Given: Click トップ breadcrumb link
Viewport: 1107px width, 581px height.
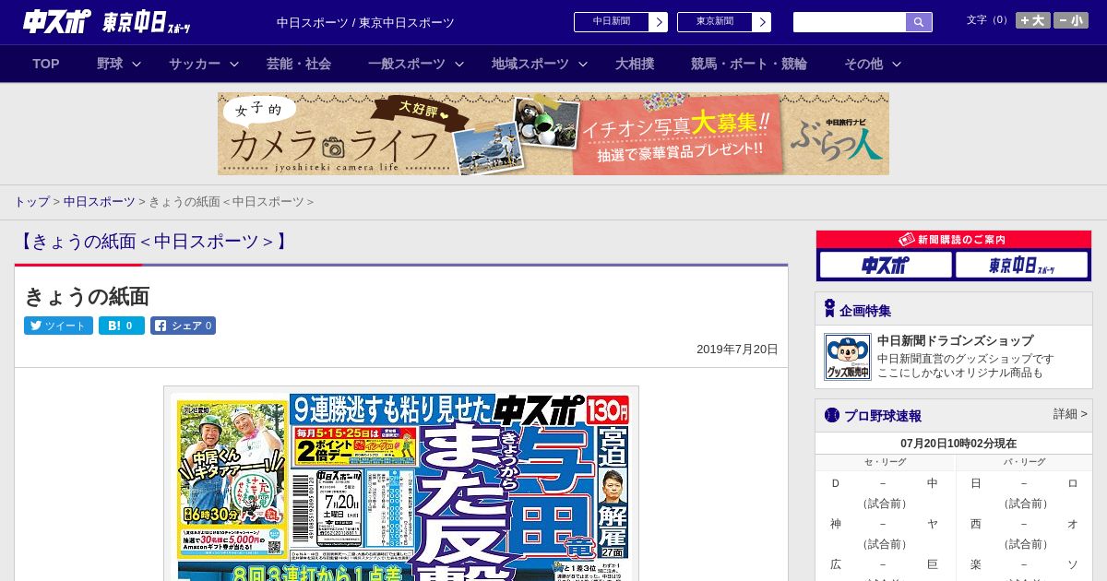Looking at the screenshot, I should pyautogui.click(x=32, y=201).
